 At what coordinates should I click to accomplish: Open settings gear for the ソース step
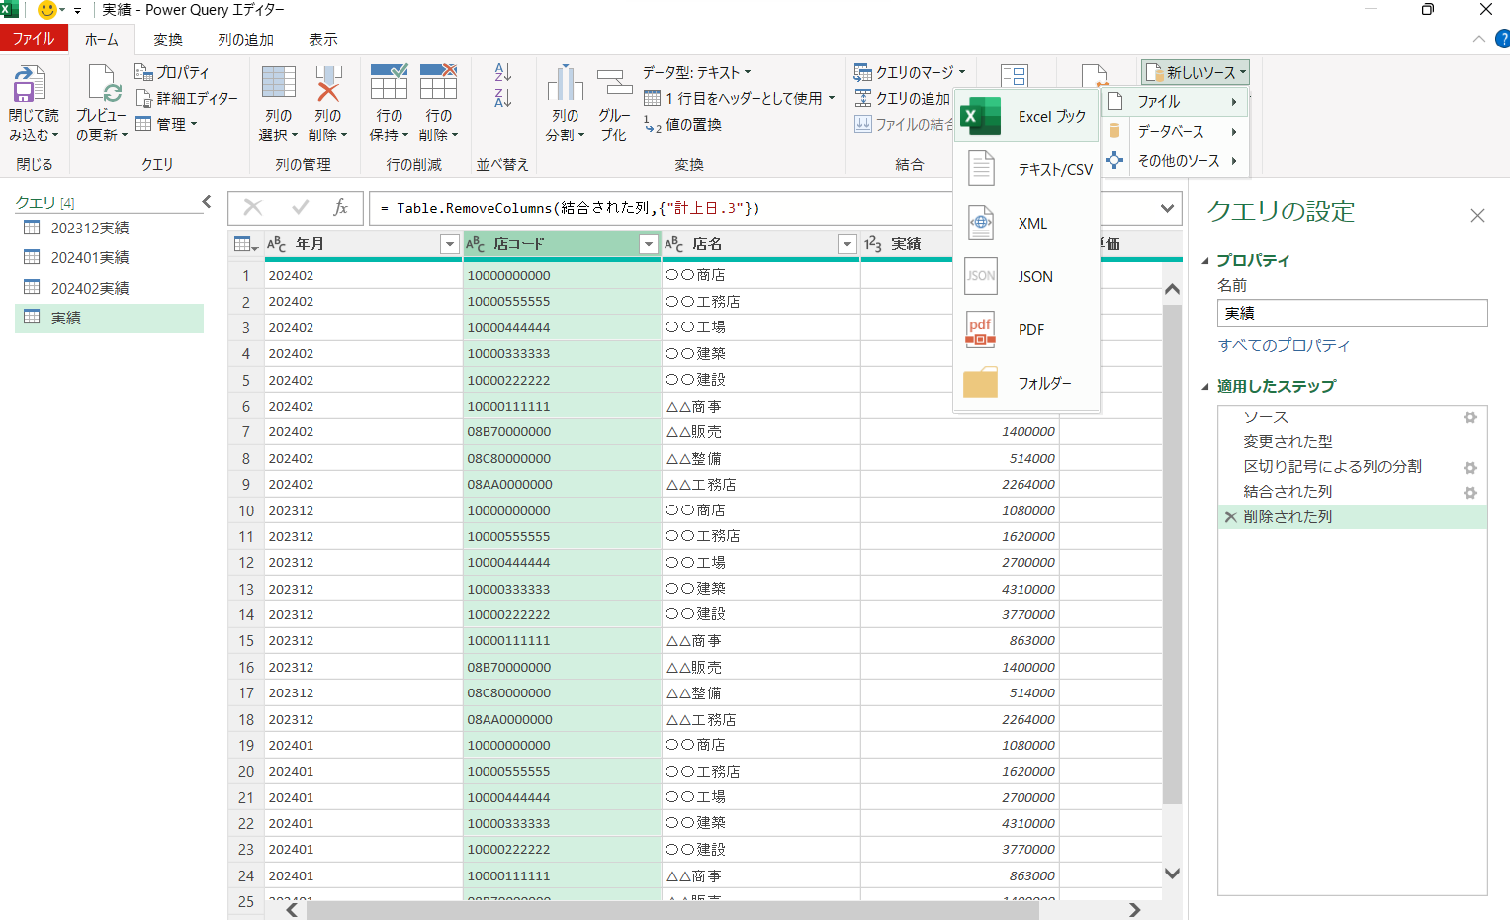(1470, 417)
